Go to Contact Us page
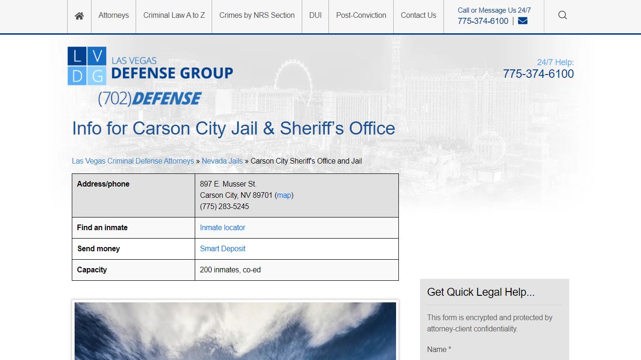This screenshot has height=360, width=641. tap(419, 15)
